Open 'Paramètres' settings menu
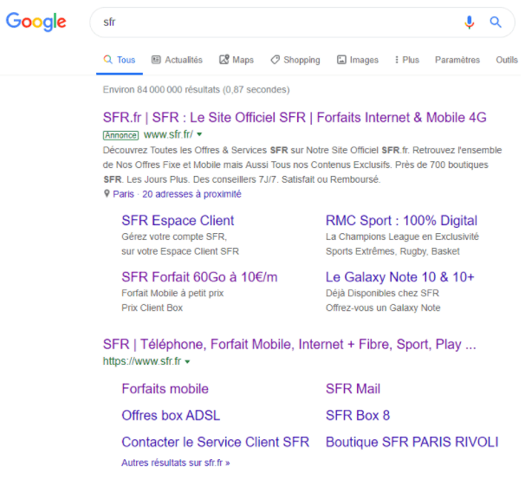The image size is (525, 480). tap(457, 60)
